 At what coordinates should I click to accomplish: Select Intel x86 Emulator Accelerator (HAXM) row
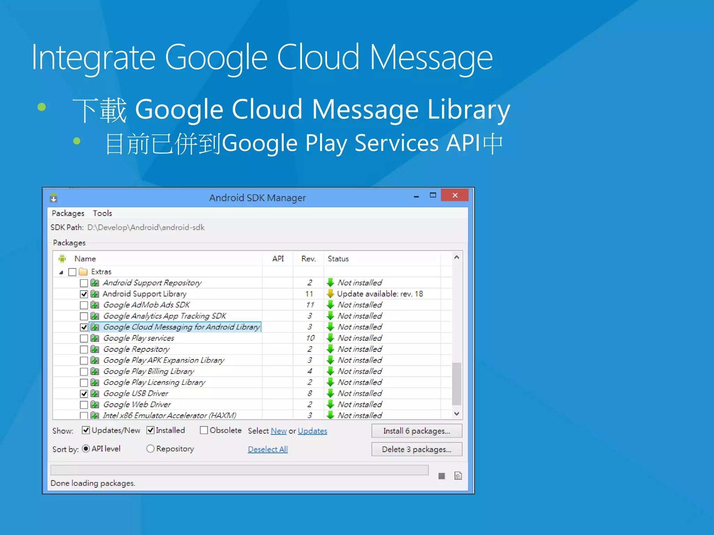(252, 415)
